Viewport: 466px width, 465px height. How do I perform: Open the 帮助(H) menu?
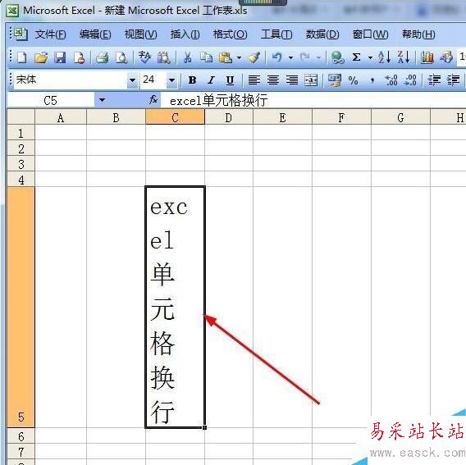[418, 34]
